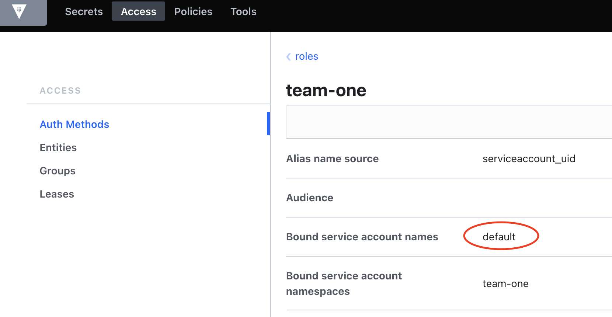Open the Tools menu item
This screenshot has height=317, width=612.
[243, 11]
